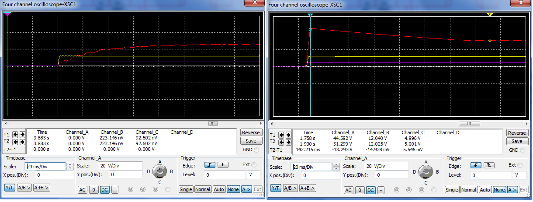Click channel selector knob in right oscilloscope

point(426,171)
